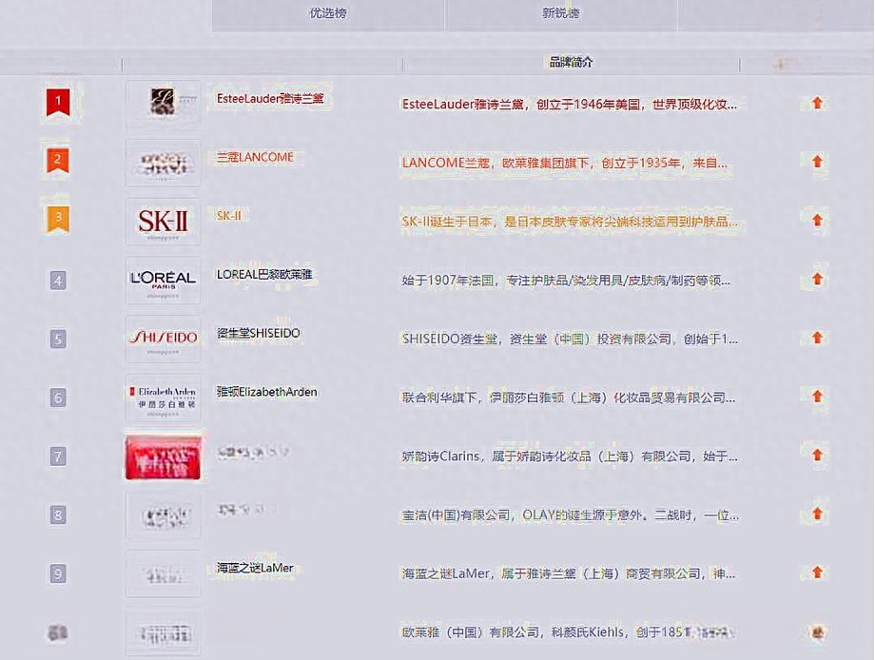Viewport: 875px width, 660px height.
Task: Open the Estee Lauder logo thumbnail
Action: [x=163, y=104]
